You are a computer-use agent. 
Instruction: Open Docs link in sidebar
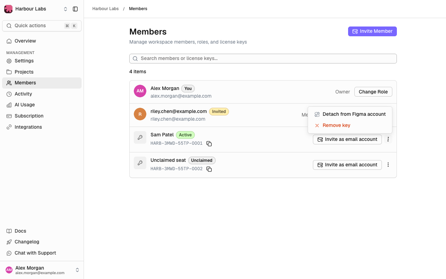click(42, 231)
